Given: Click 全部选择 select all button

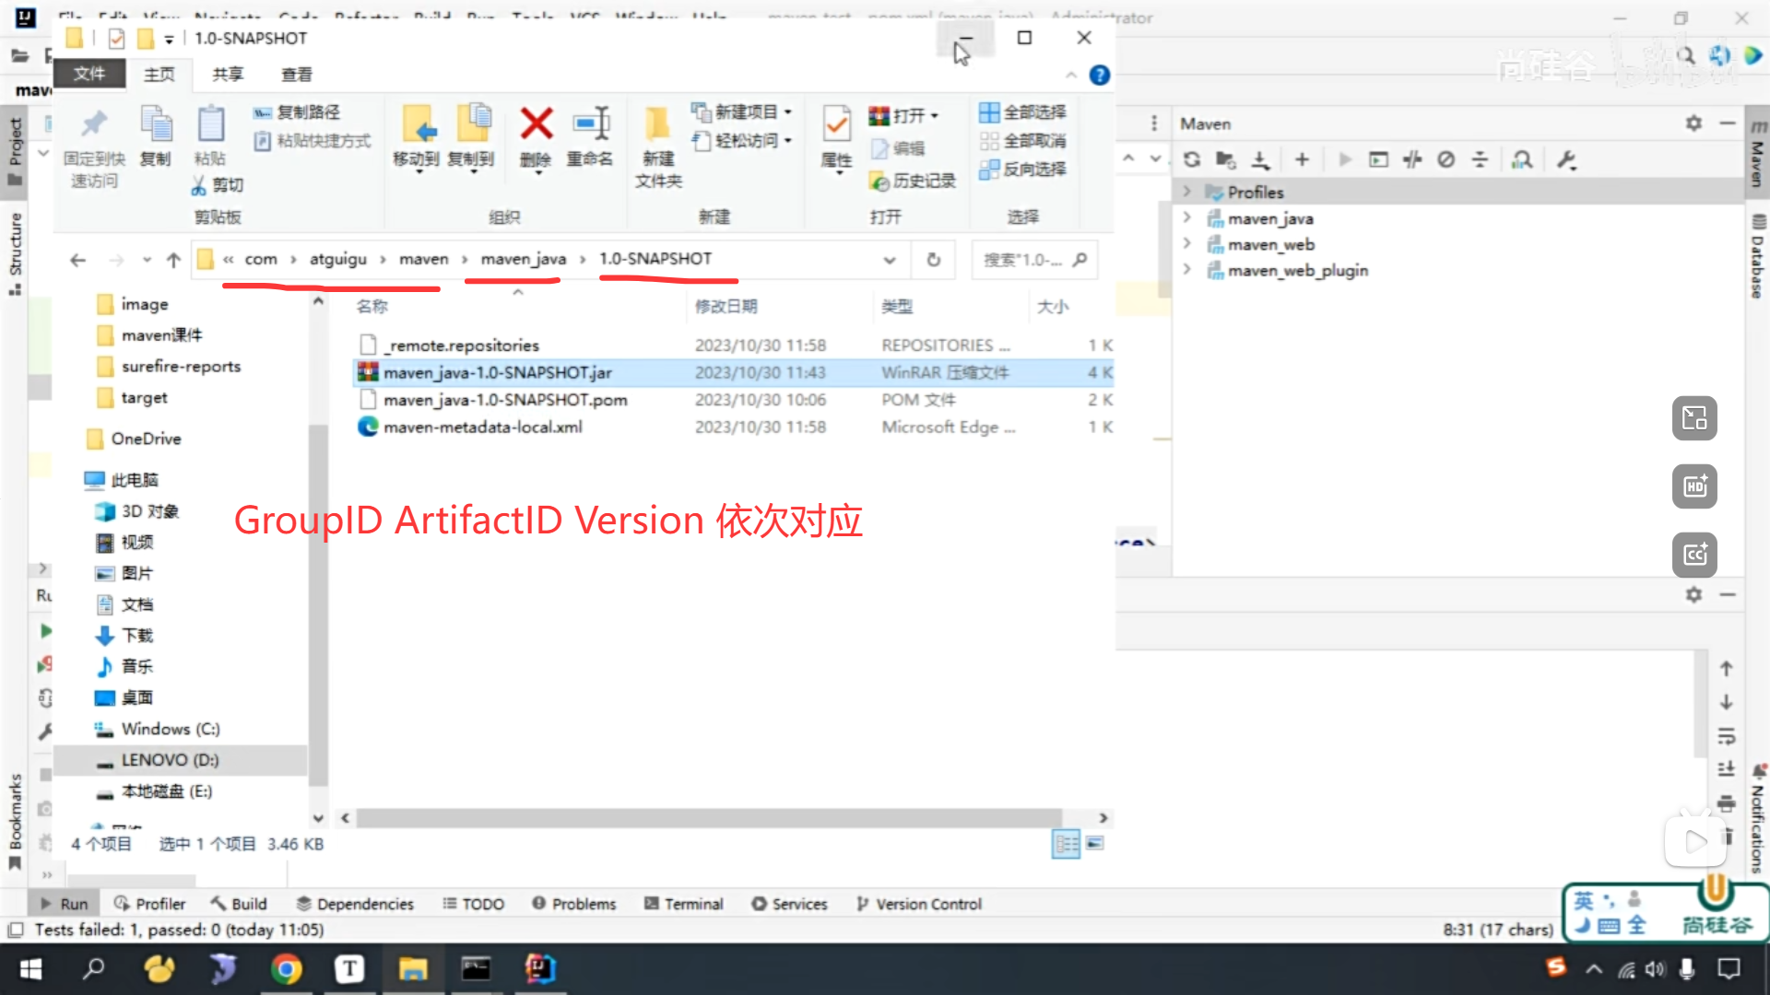Looking at the screenshot, I should (x=1023, y=112).
